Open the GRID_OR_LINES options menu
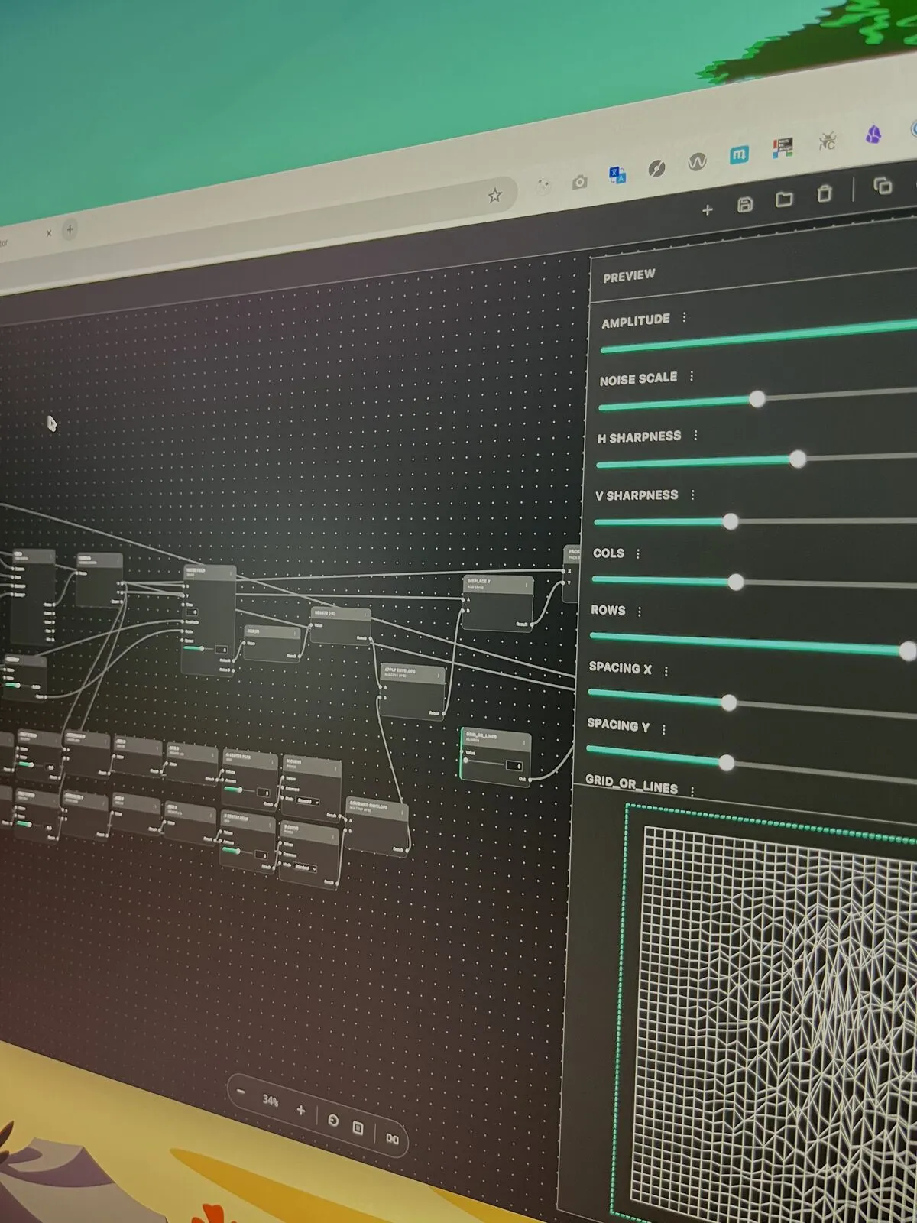The width and height of the screenshot is (917, 1223). [692, 791]
